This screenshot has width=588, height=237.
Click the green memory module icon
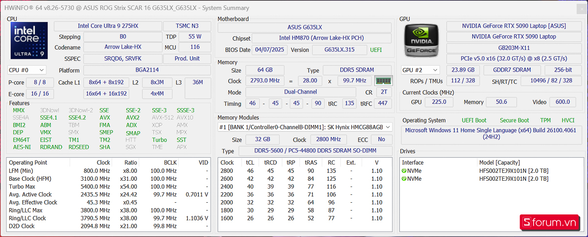(384, 81)
